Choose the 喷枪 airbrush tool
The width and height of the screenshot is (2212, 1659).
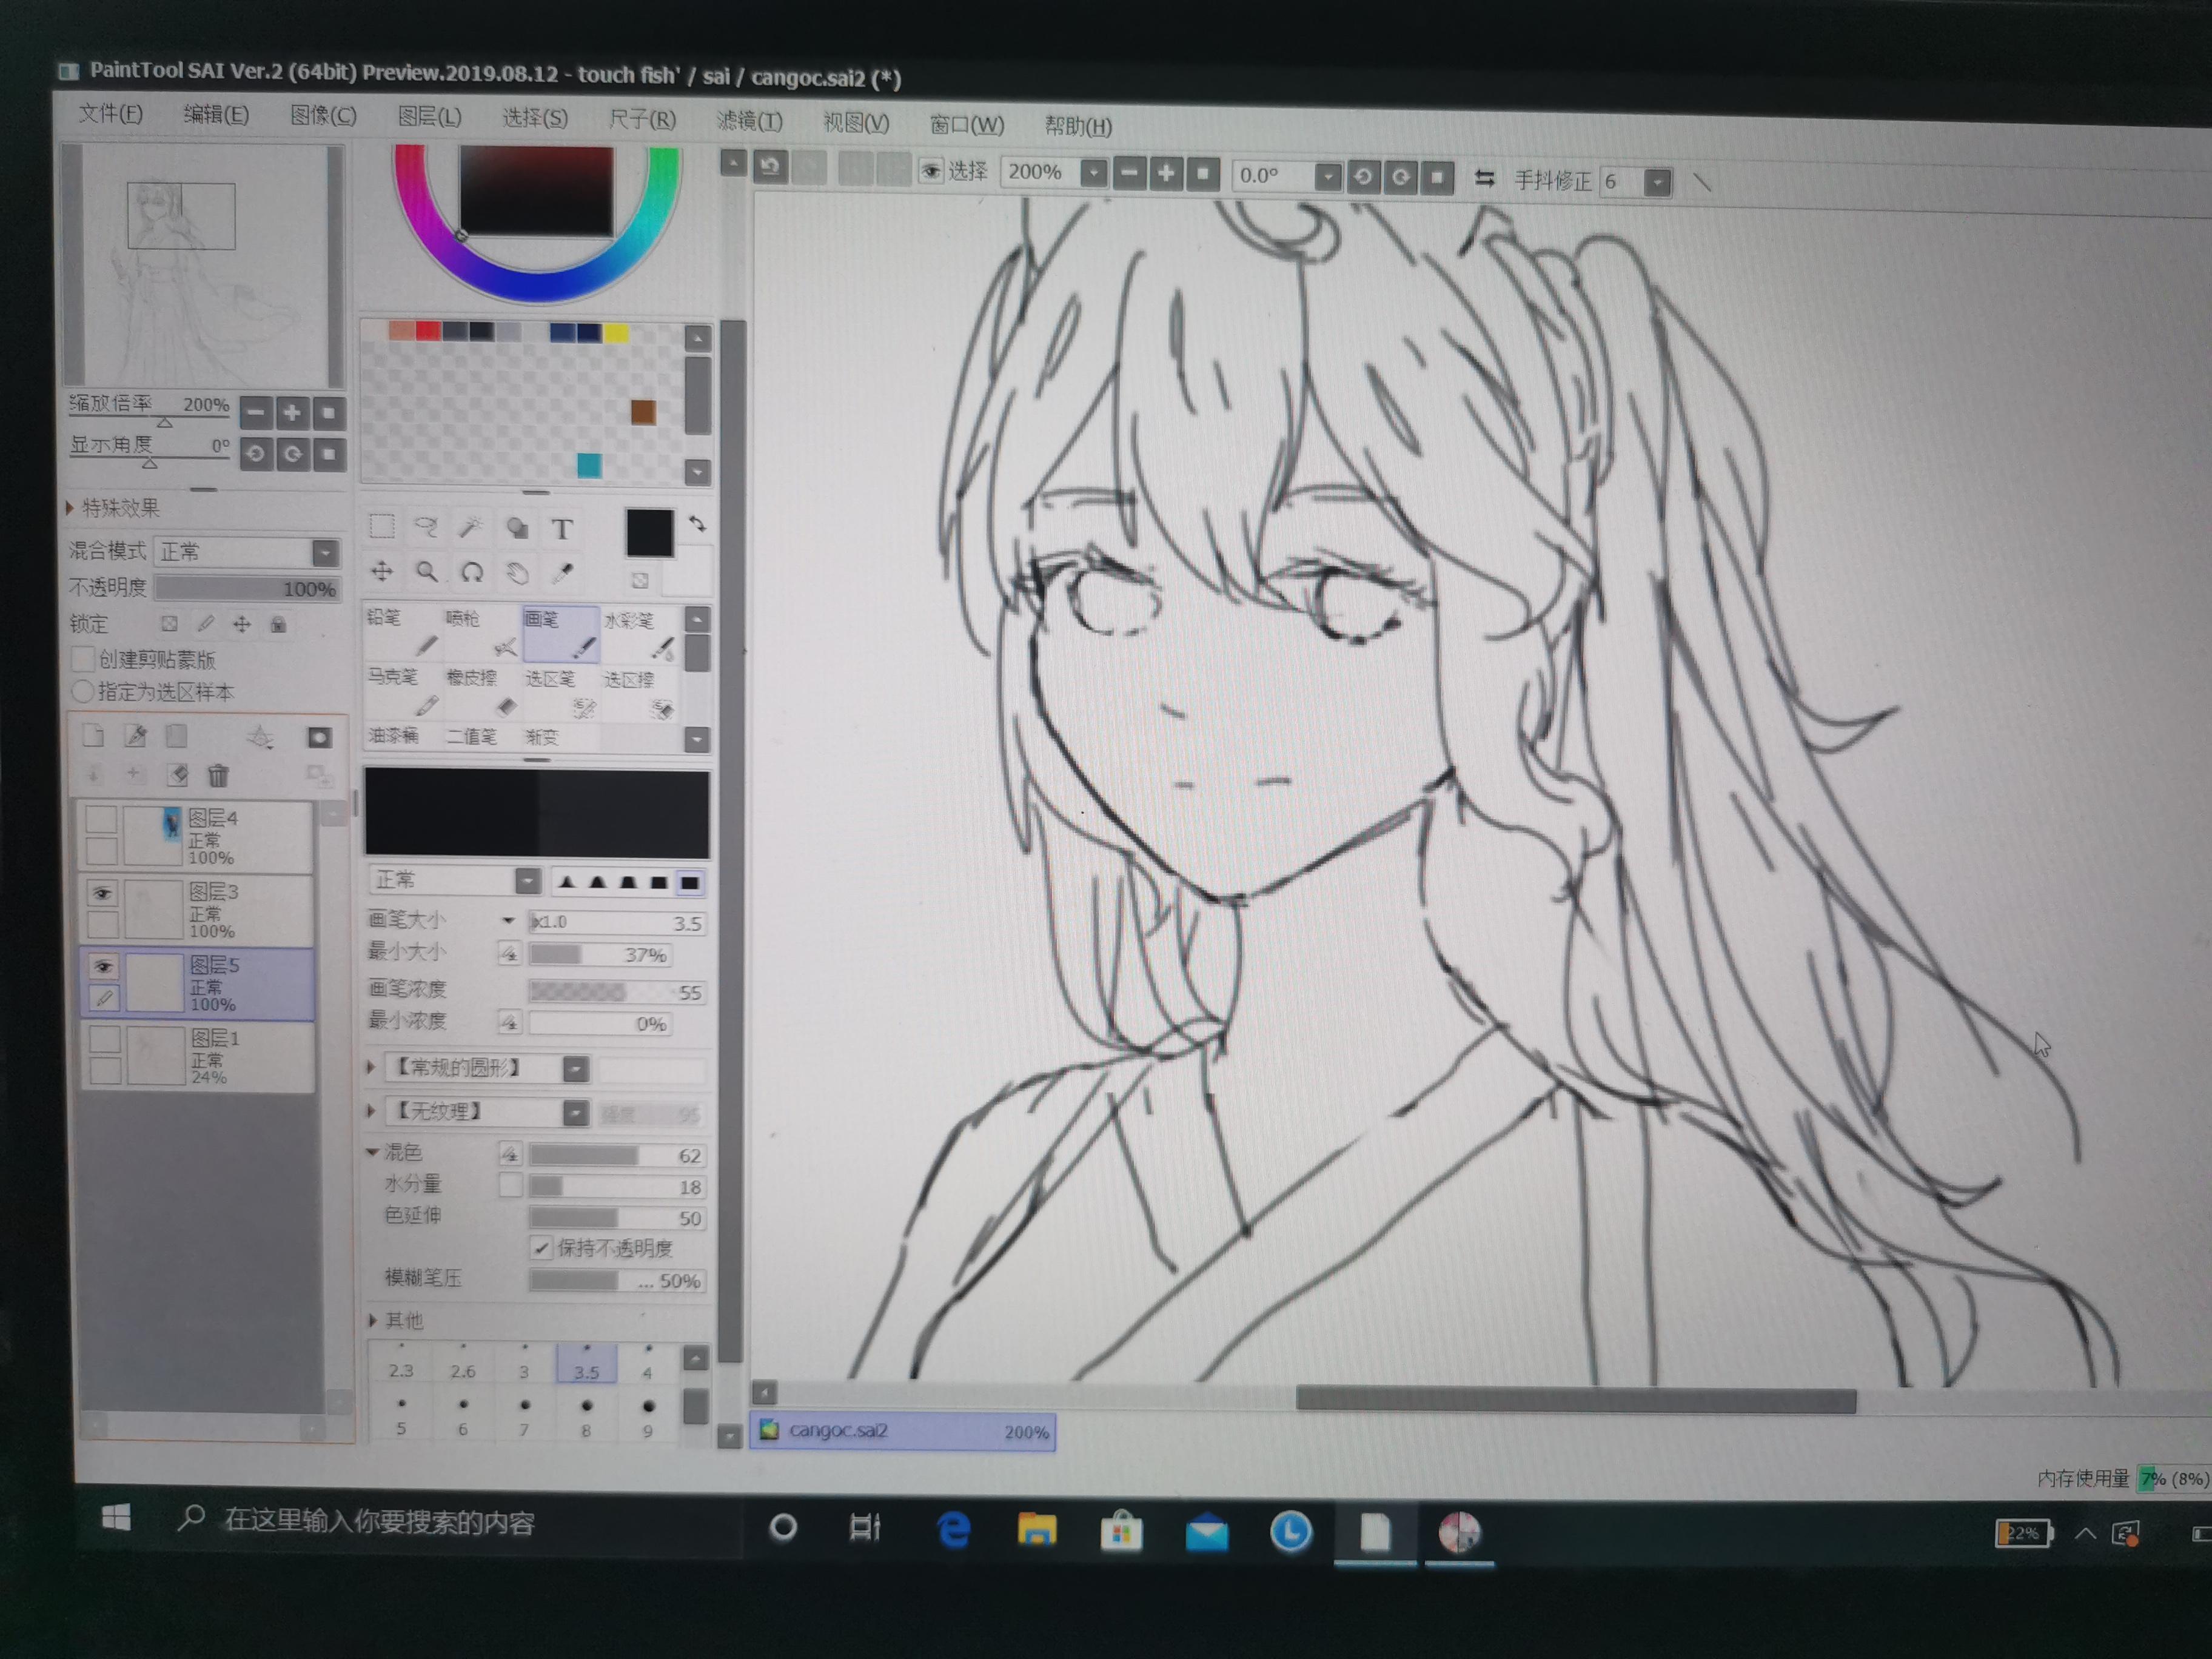coord(481,633)
